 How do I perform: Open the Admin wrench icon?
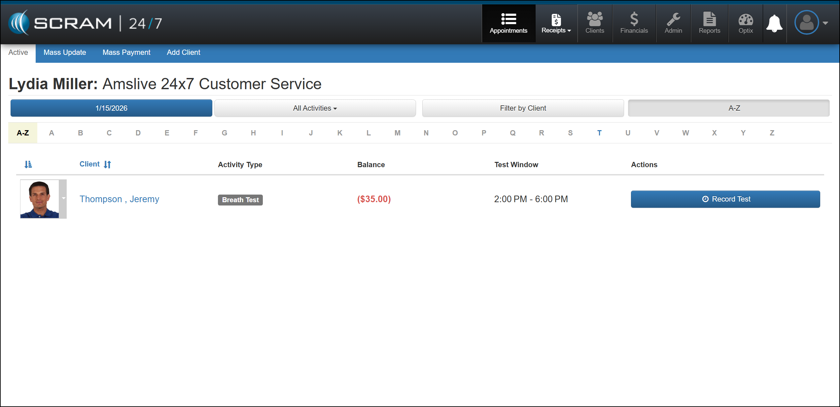pos(673,19)
